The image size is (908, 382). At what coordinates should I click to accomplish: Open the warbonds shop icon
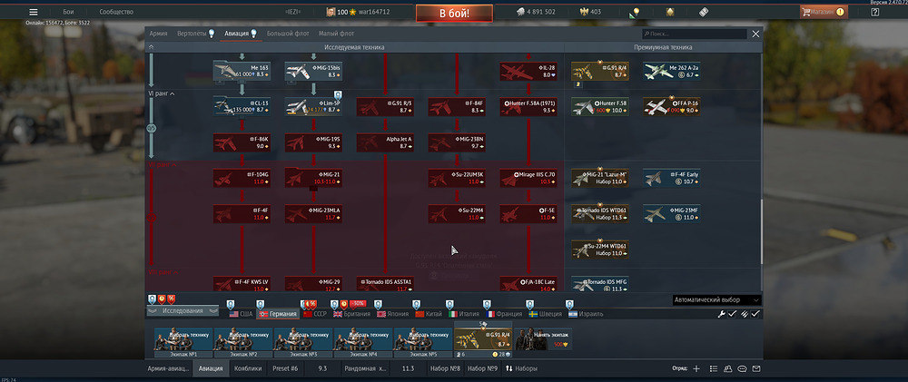[670, 12]
